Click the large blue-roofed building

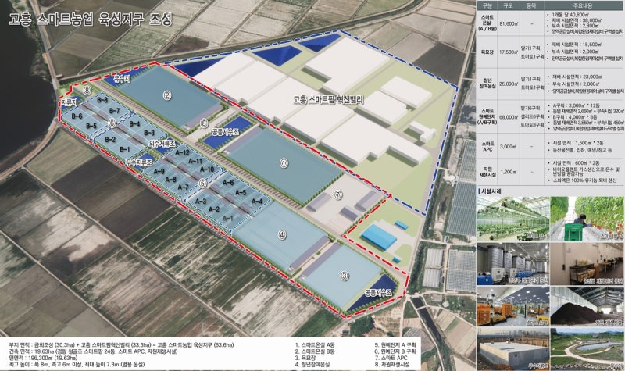click(x=379, y=237)
